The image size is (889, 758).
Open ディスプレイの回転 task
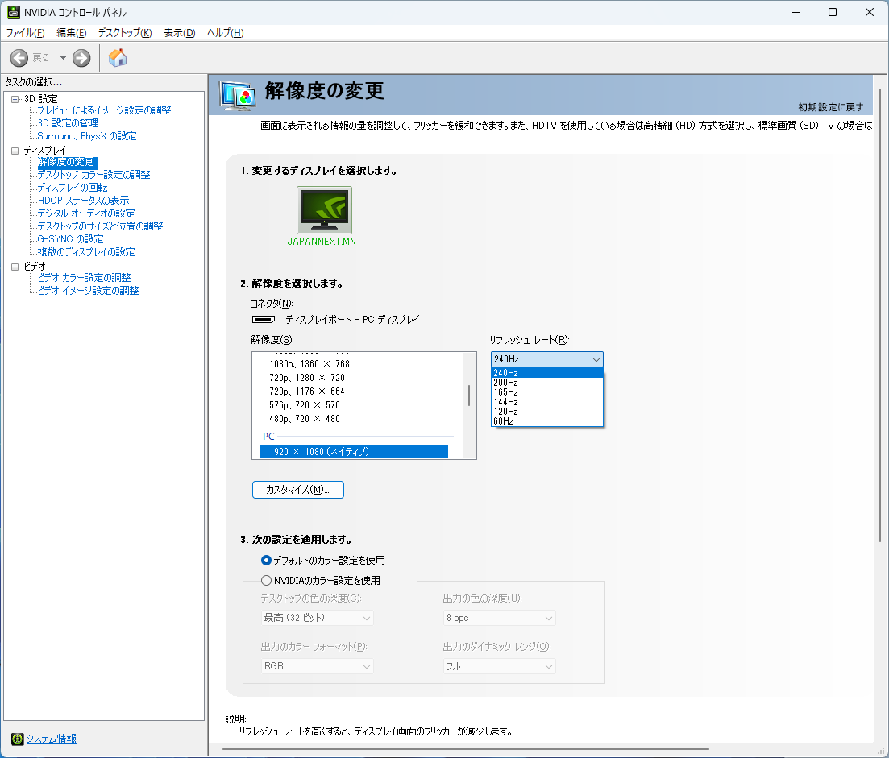[73, 188]
